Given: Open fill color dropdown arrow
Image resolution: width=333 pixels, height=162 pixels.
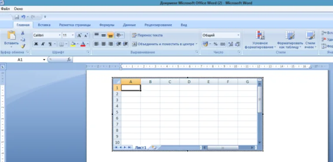Looking at the screenshot, I should 78,44.
